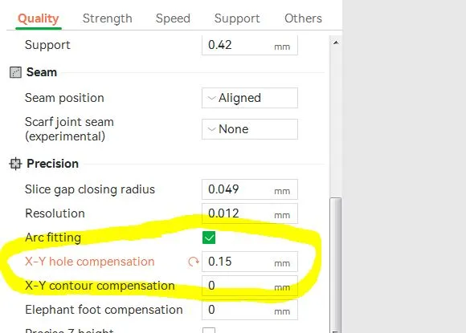The image size is (466, 333).
Task: Uncheck the Arc fitting checkbox
Action: (209, 238)
